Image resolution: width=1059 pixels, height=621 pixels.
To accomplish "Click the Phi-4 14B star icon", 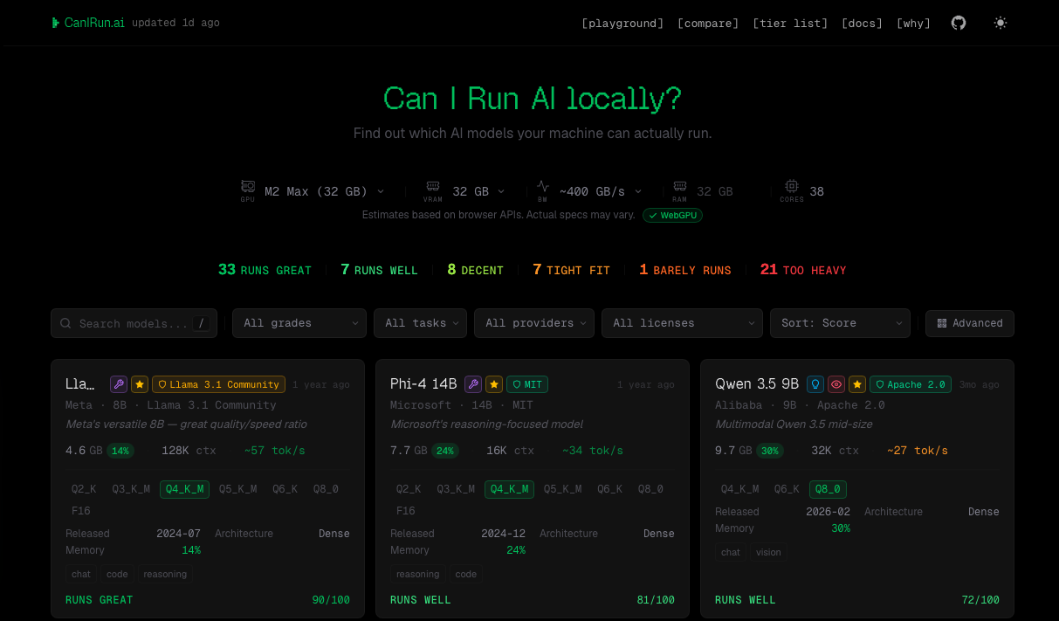I will (494, 384).
